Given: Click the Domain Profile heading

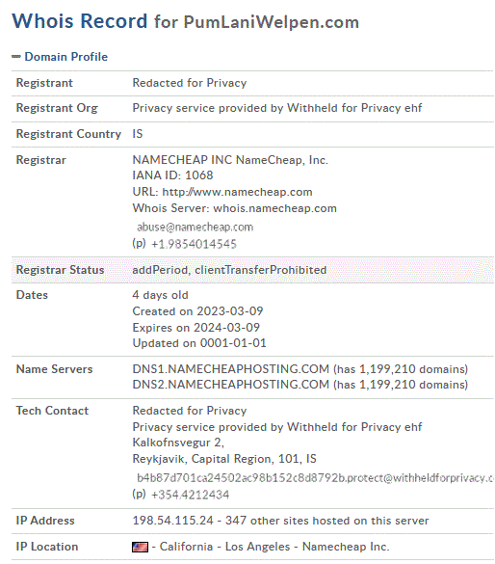Looking at the screenshot, I should [66, 57].
